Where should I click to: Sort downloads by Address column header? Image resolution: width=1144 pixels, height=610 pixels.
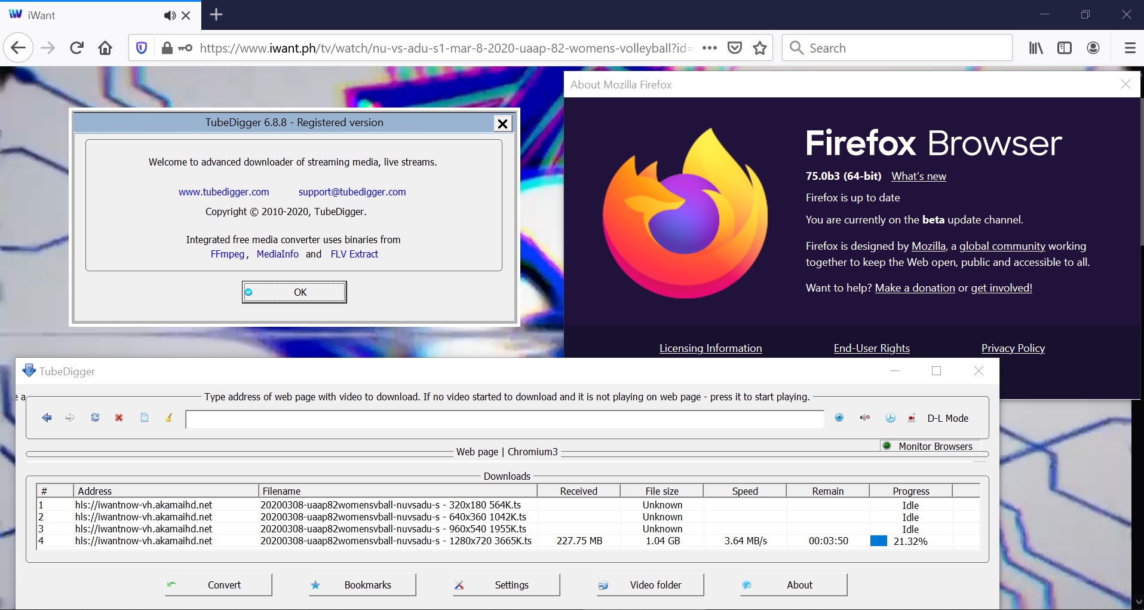(166, 491)
